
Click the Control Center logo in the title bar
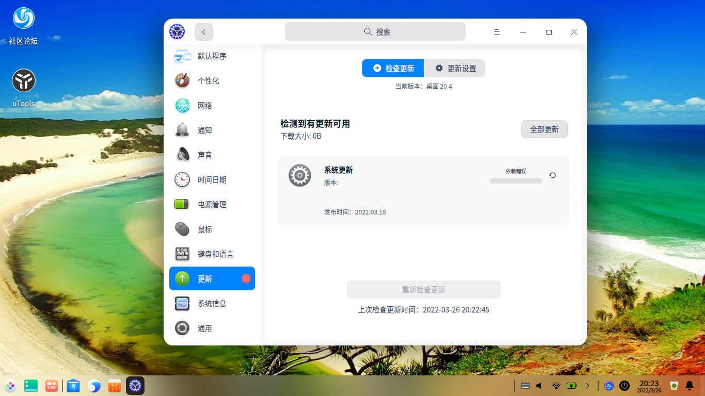click(x=177, y=32)
